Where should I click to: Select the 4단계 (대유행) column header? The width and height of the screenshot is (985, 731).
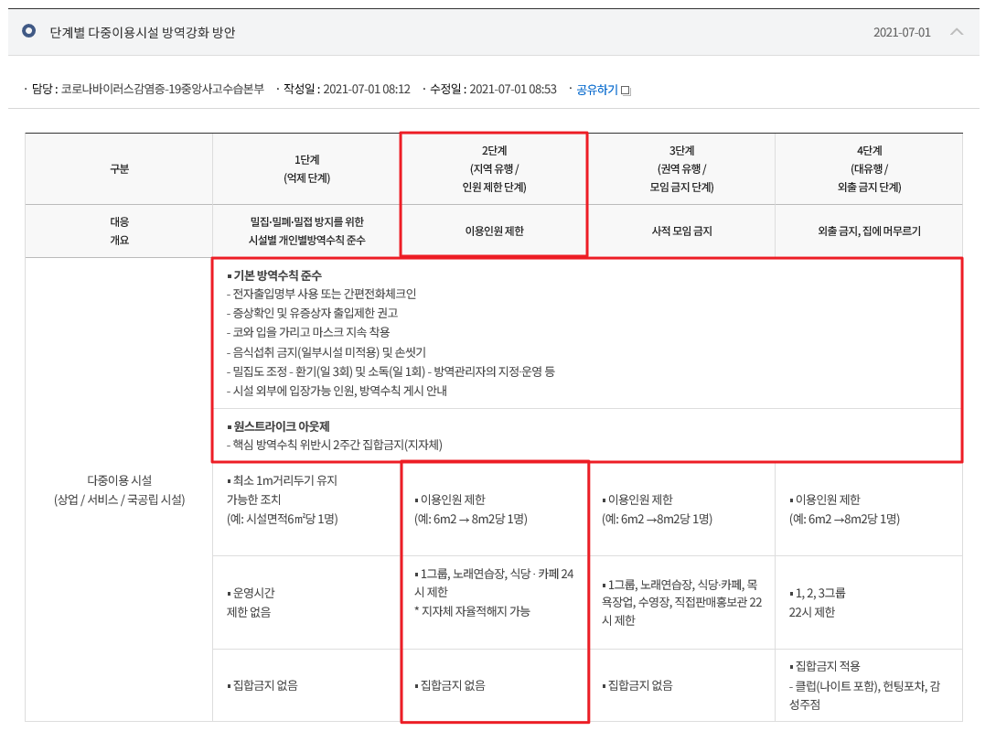(x=869, y=168)
